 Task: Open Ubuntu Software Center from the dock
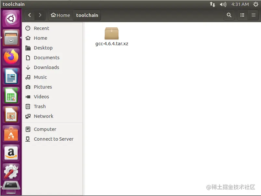11,134
